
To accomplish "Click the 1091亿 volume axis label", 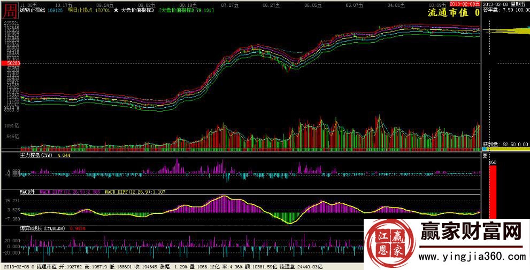I will point(11,126).
